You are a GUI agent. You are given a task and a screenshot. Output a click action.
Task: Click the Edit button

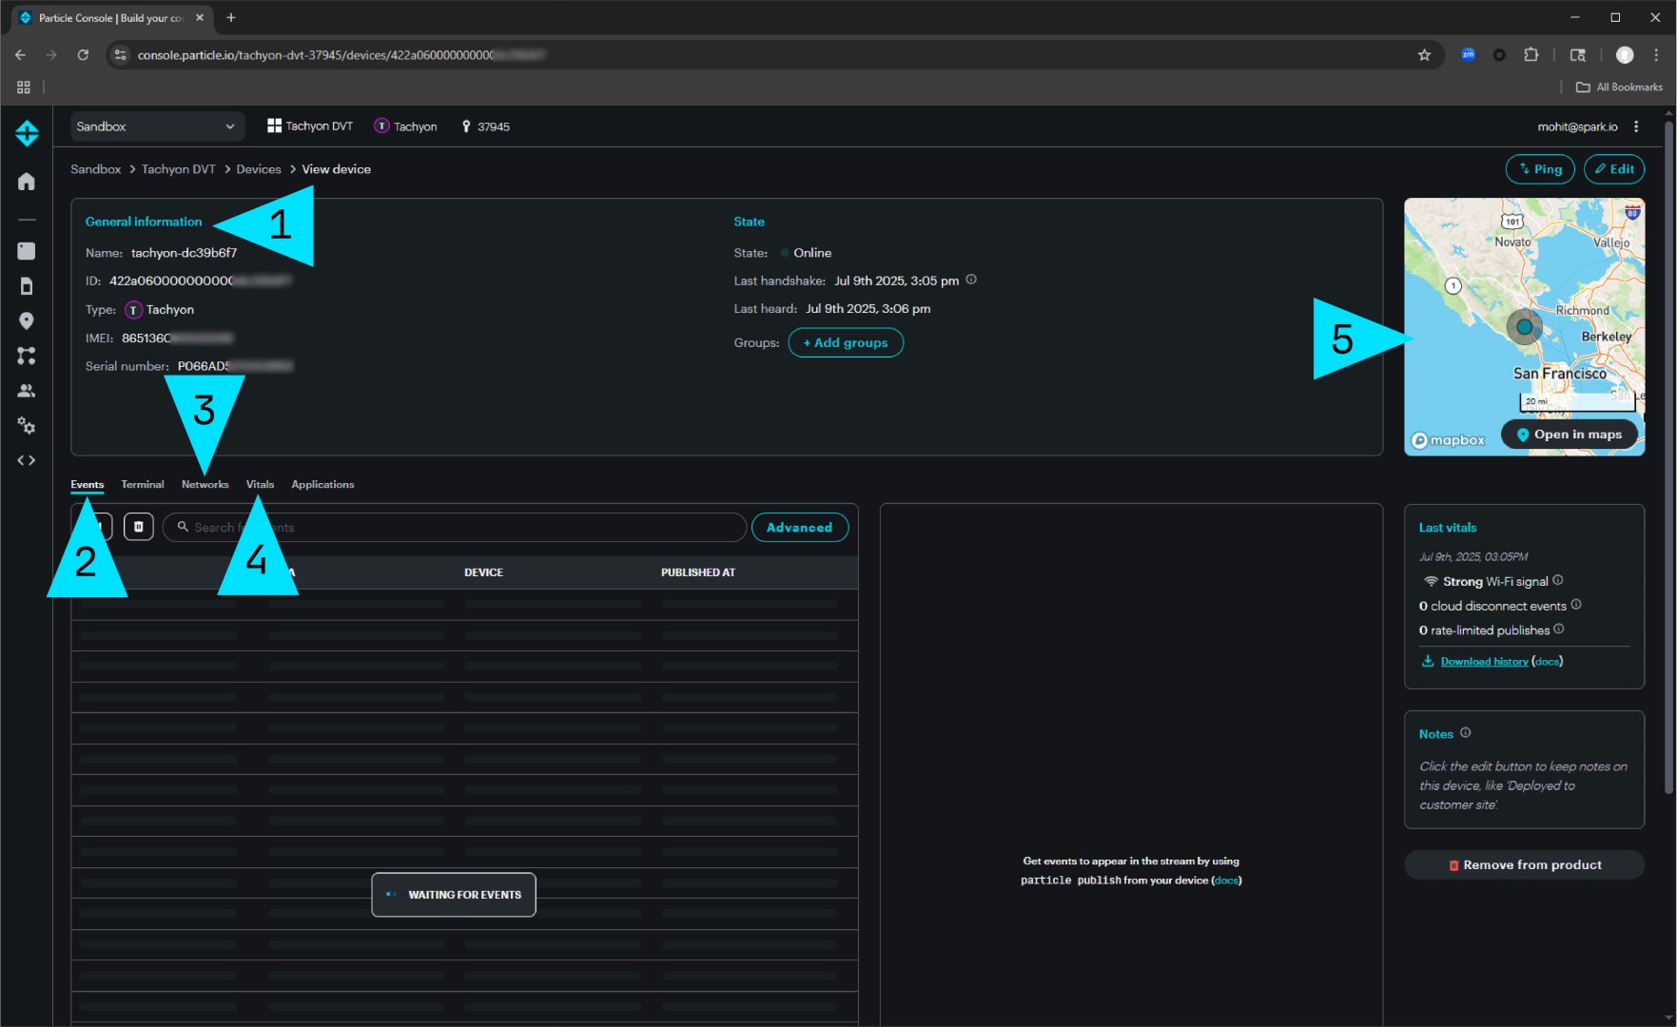pos(1614,169)
